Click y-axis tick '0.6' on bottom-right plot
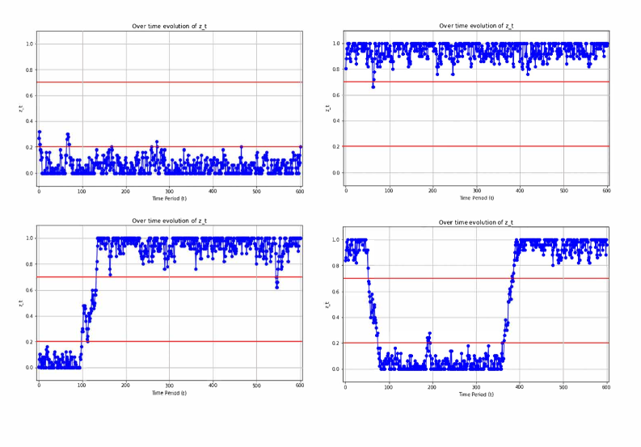 click(335, 292)
